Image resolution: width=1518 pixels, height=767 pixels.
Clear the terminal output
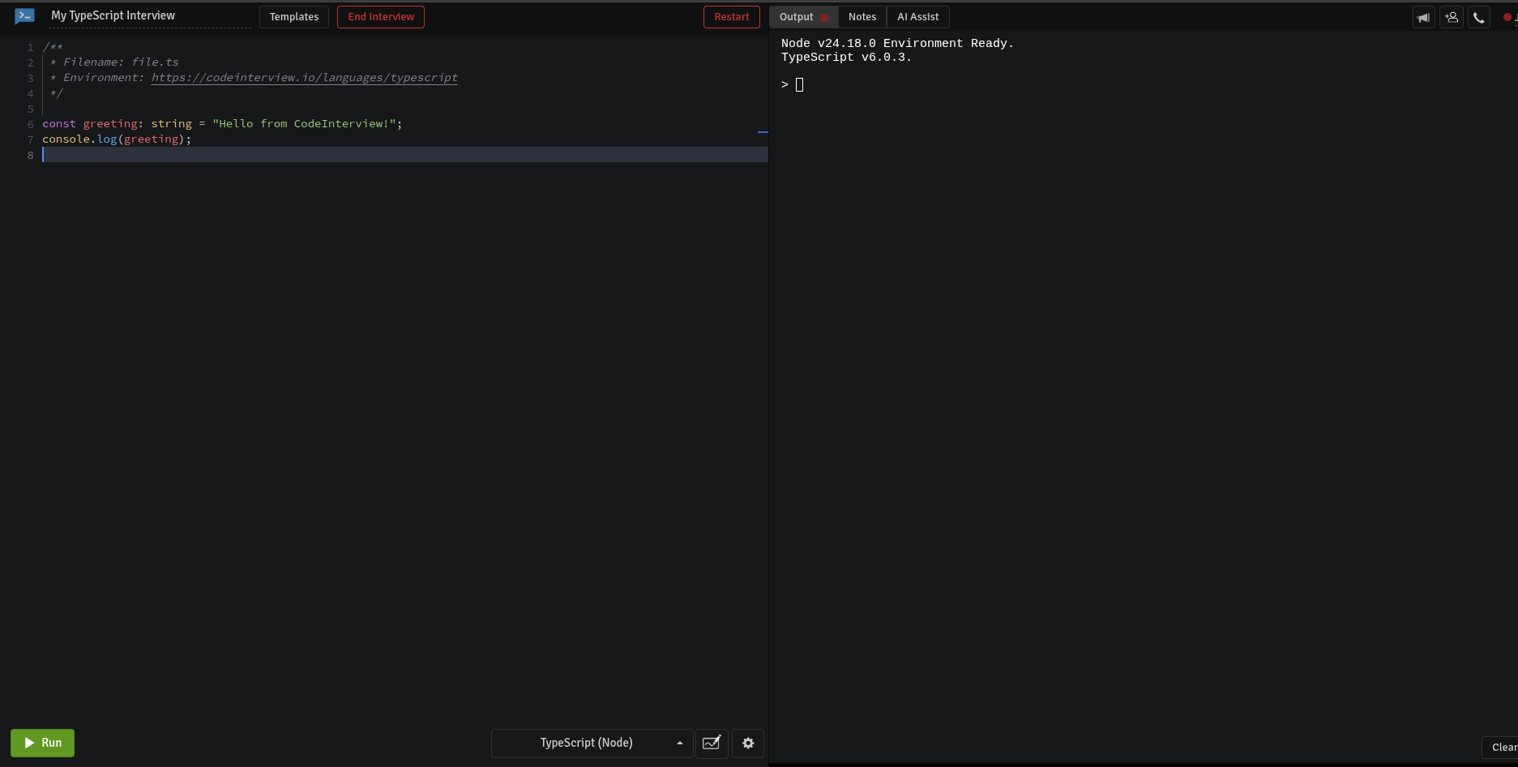(x=1502, y=747)
